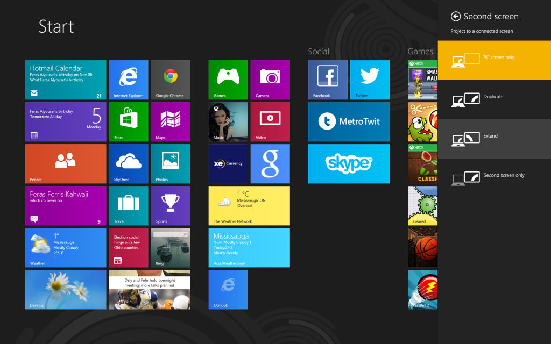Choose the Extend projection option
Image resolution: width=551 pixels, height=344 pixels.
[495, 139]
